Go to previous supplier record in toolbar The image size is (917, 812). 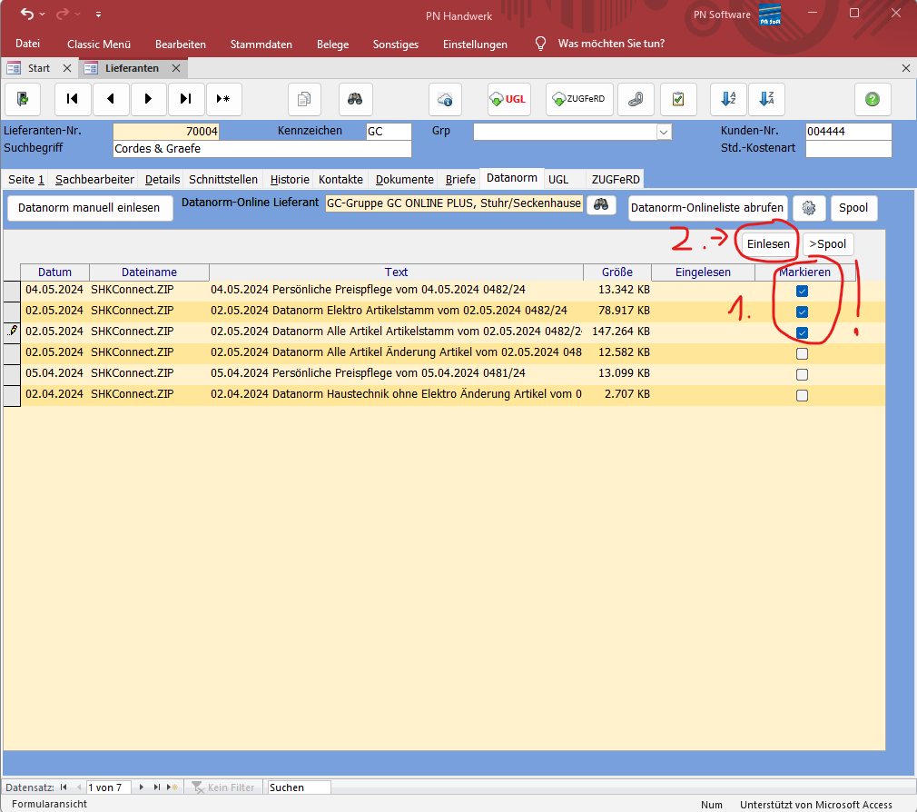[x=110, y=99]
